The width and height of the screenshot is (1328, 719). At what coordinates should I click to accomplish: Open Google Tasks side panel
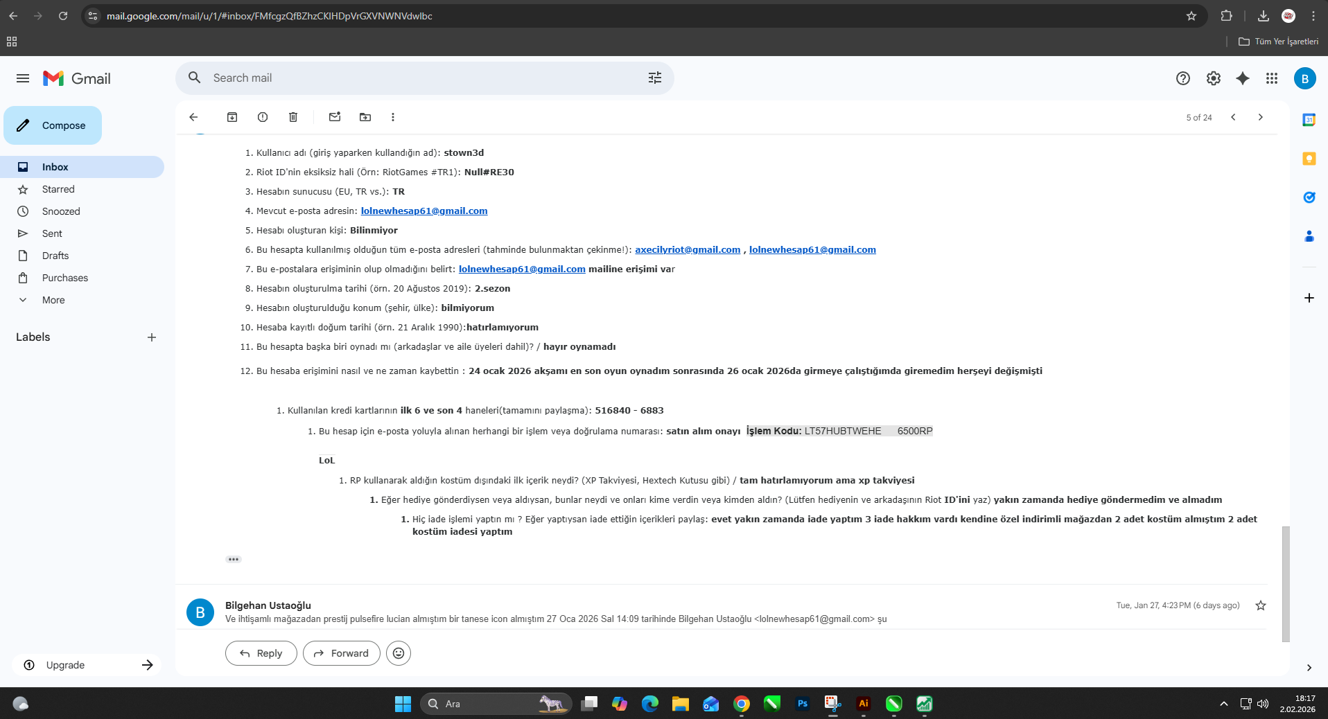1309,197
